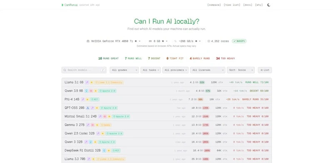Viewport: 333px width, 163px height.
Task: Click the Llama 3.3 Community license tag
Action: [x=111, y=159]
